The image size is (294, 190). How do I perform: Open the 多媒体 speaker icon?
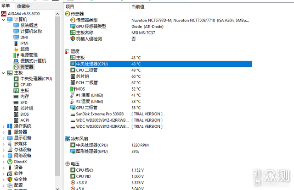click(x=10, y=144)
